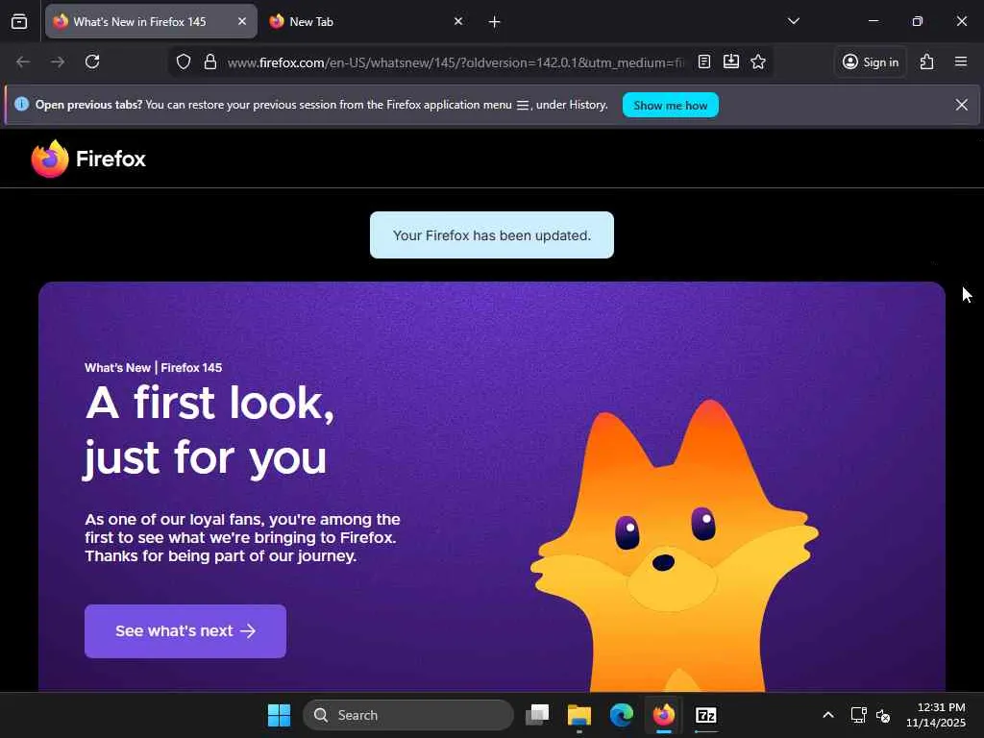Viewport: 984px width, 738px height.
Task: Restore down the Firefox window
Action: point(918,21)
